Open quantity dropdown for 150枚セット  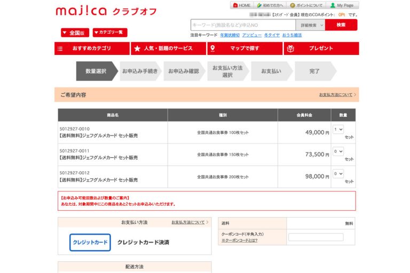point(338,151)
